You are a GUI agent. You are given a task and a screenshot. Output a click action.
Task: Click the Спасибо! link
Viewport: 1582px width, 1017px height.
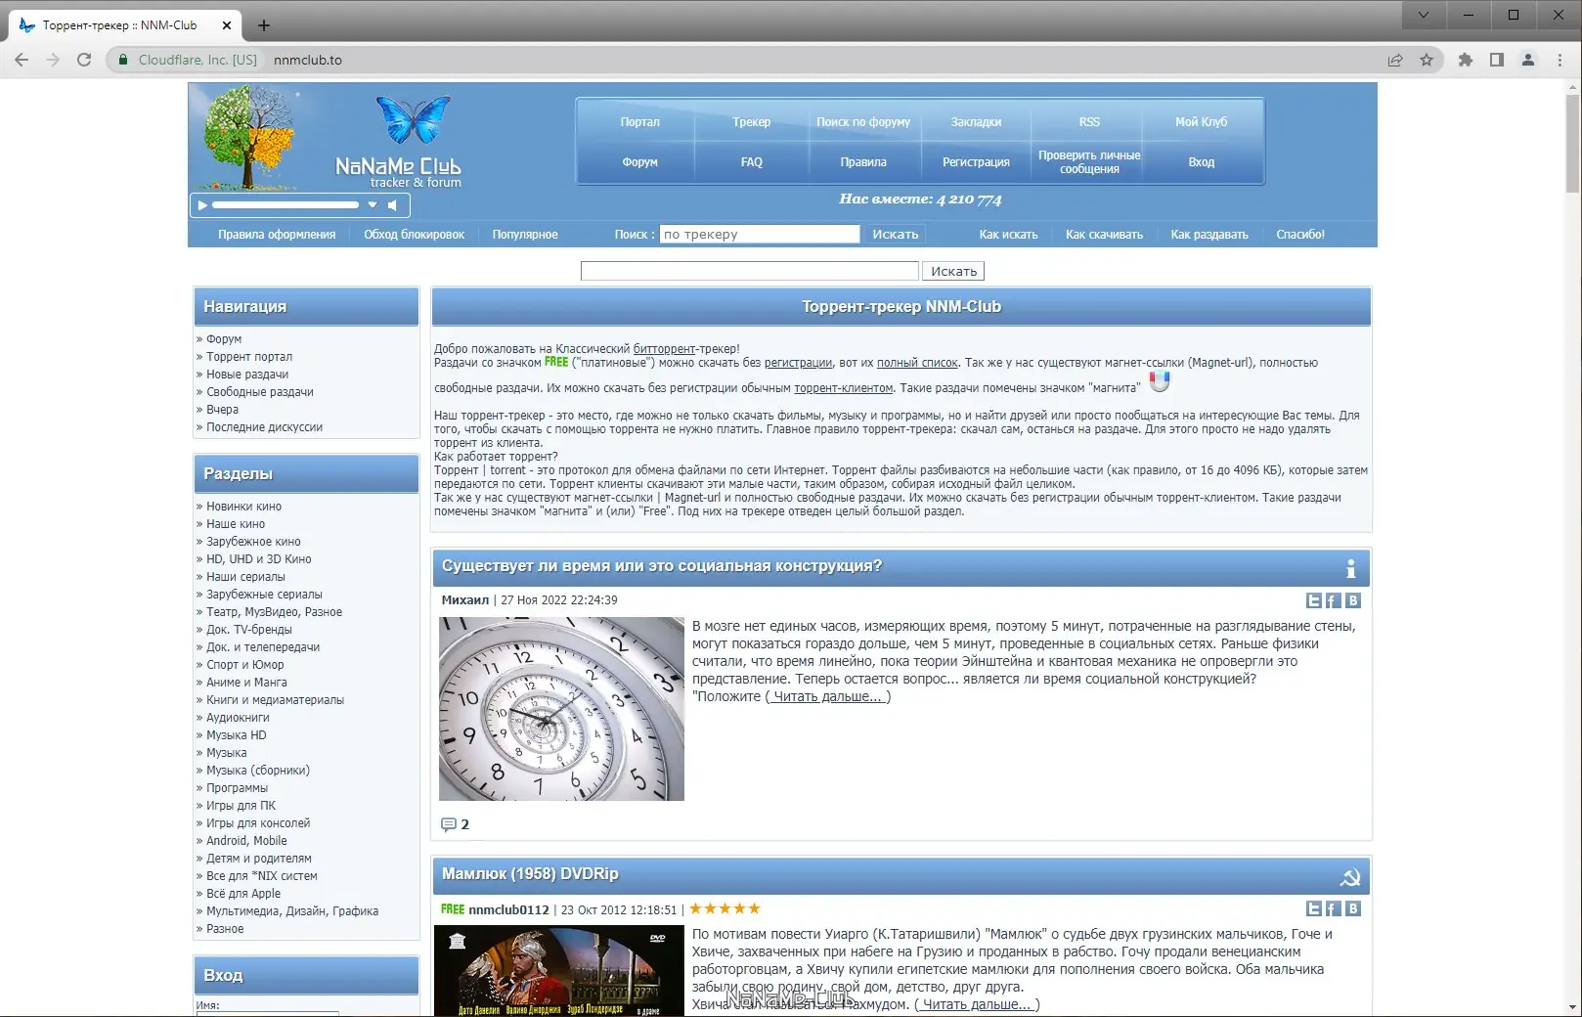pos(1300,235)
